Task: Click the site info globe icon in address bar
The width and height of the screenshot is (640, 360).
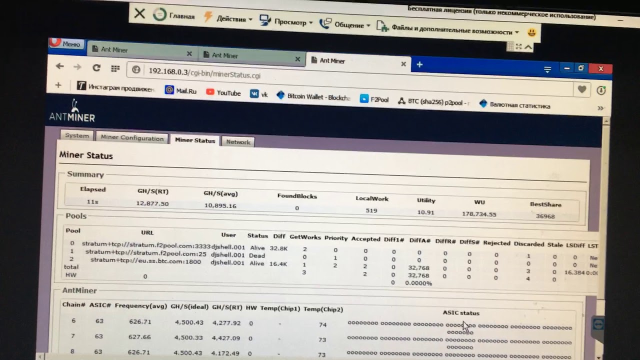Action: [136, 70]
